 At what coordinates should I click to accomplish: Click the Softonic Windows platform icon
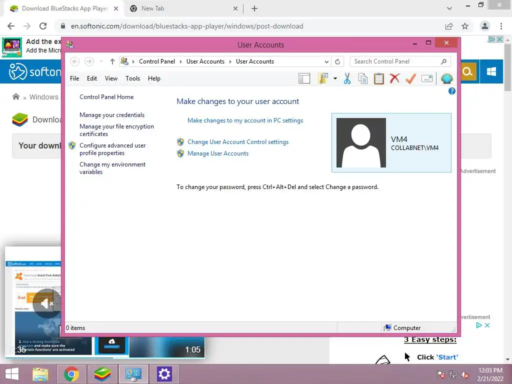click(x=491, y=71)
